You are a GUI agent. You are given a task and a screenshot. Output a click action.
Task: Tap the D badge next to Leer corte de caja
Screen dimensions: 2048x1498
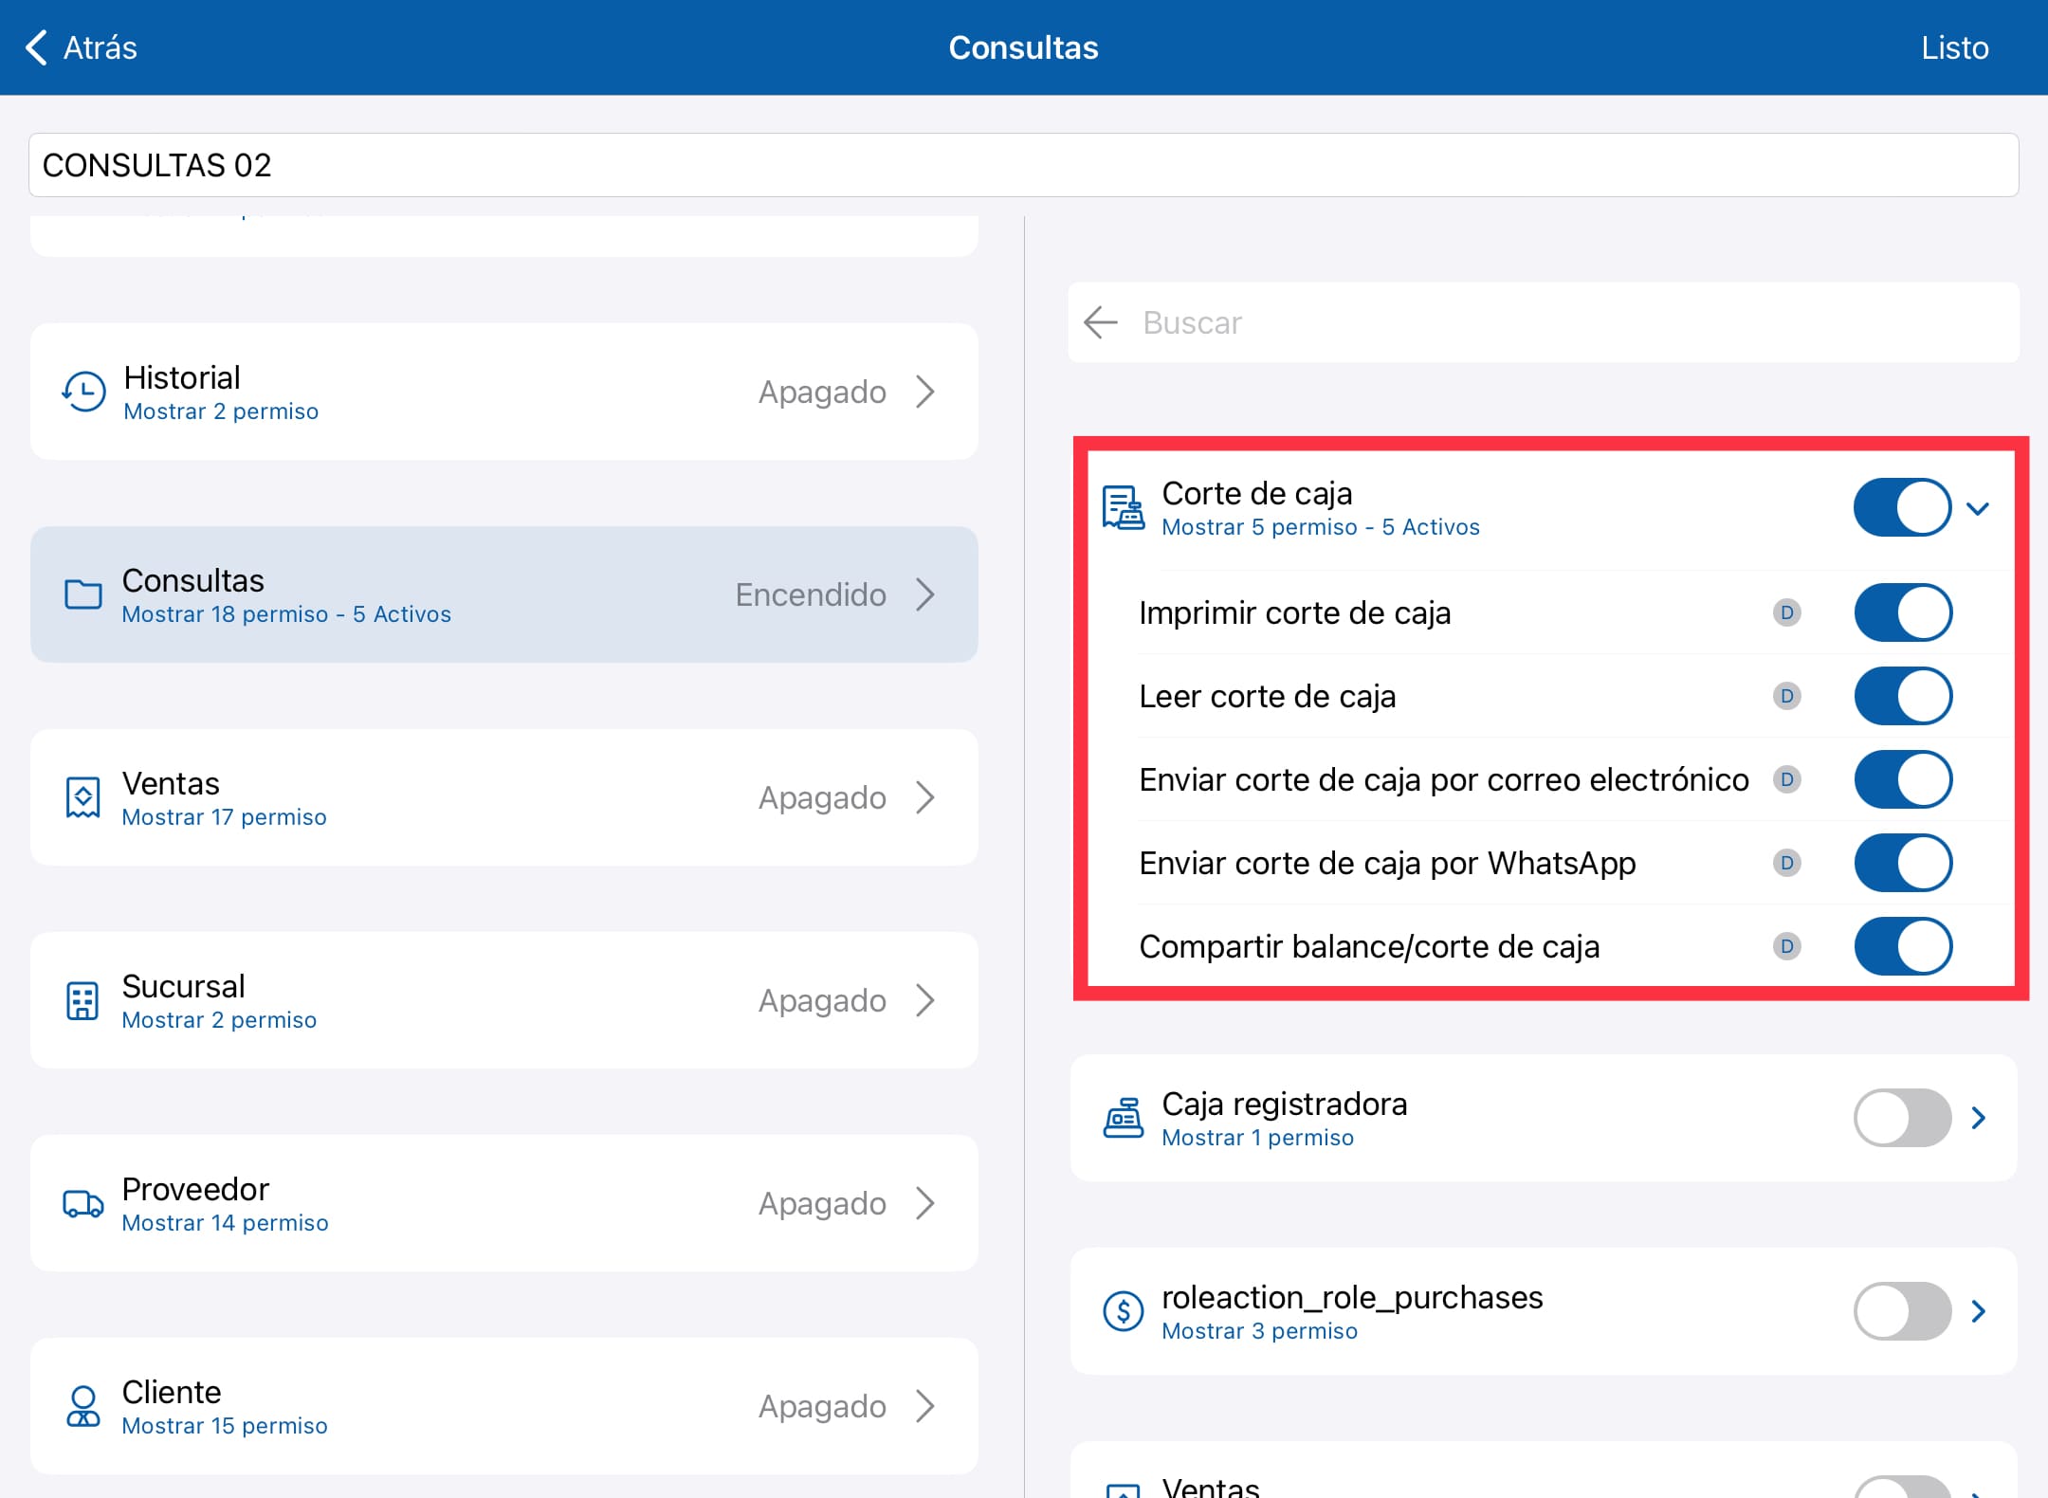point(1787,696)
